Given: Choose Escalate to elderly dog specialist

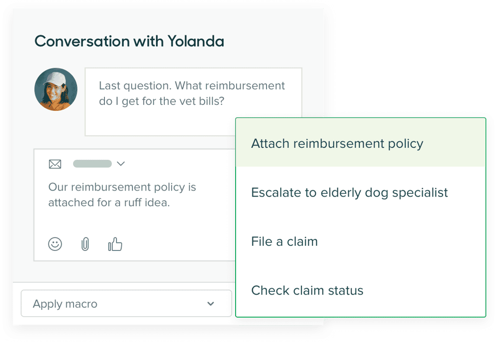Looking at the screenshot, I should [361, 192].
